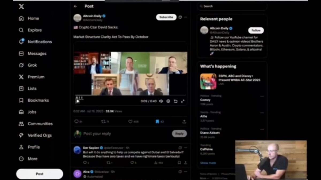Click the Jobs briefcase icon
321x180 pixels.
click(21, 112)
